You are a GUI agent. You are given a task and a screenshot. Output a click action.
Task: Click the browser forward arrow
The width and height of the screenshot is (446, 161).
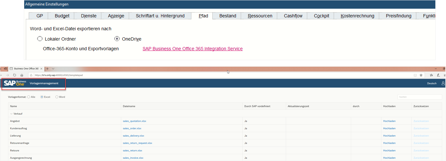(7, 75)
